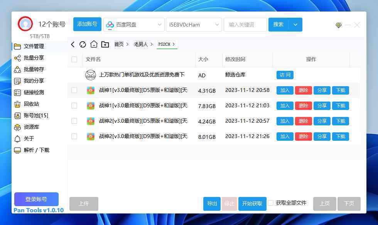Expand the chevron after PS2CH breadcrumb
Image resolution: width=378 pixels, height=225 pixels.
174,44
